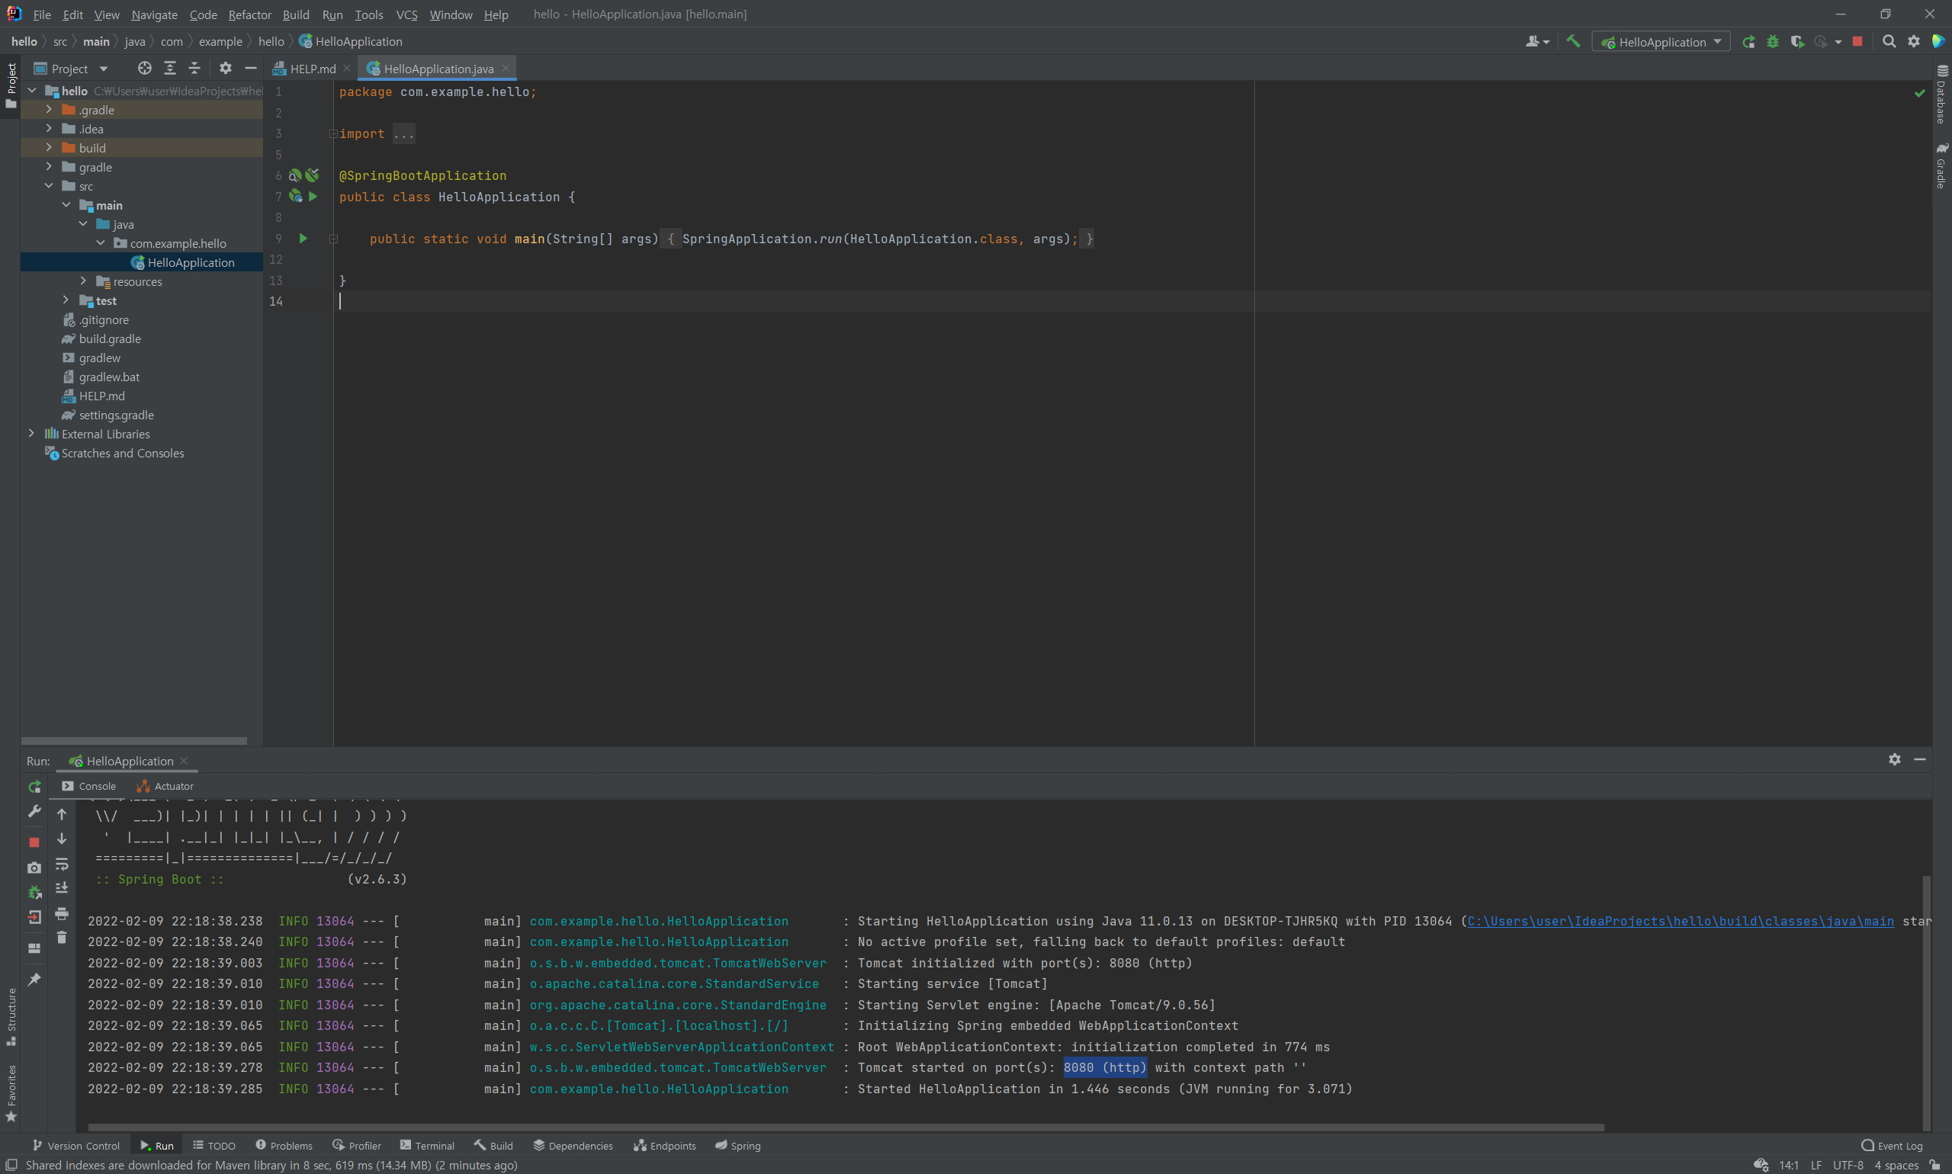The width and height of the screenshot is (1952, 1174).
Task: Open HelloApplication run configuration dropdown
Action: [1661, 41]
